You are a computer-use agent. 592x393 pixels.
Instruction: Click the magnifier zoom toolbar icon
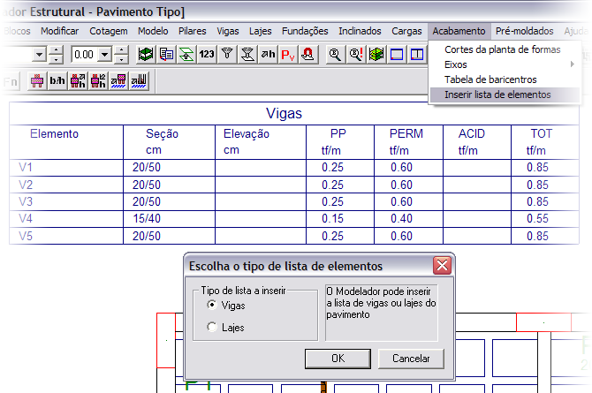[x=335, y=55]
